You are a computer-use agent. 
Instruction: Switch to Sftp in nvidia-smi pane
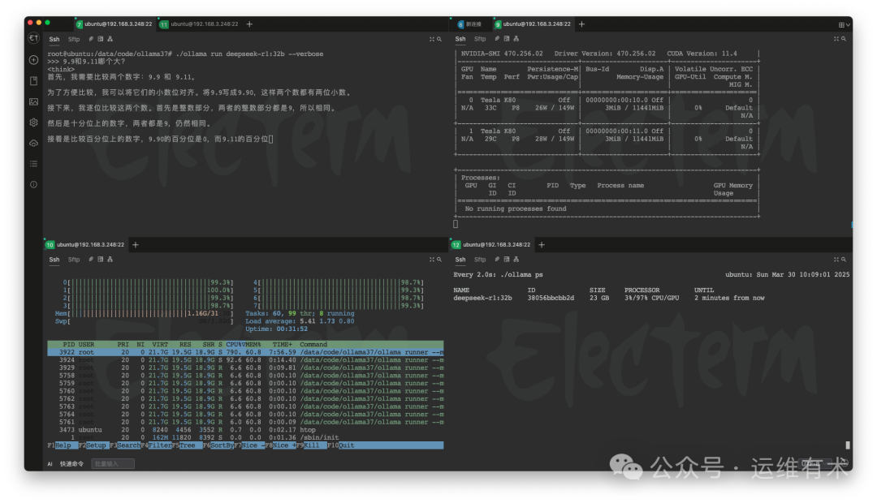click(x=480, y=39)
